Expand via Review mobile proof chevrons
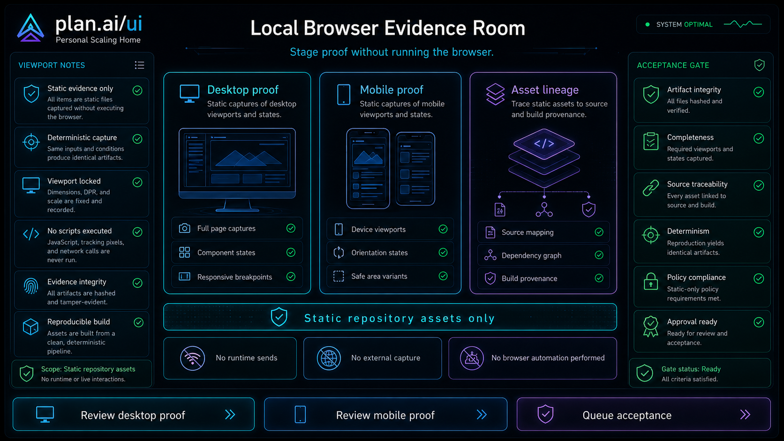 (x=482, y=414)
